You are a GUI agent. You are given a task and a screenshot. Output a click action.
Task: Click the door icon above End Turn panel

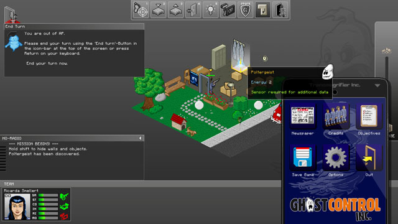point(11,15)
